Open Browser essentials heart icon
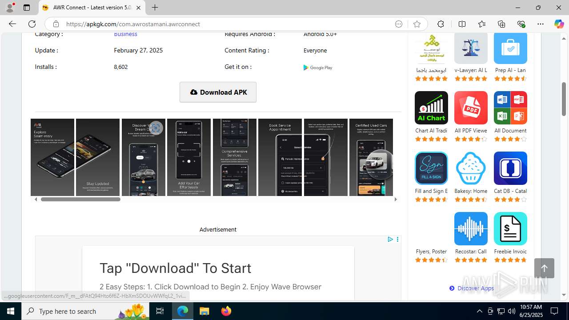 point(521,24)
